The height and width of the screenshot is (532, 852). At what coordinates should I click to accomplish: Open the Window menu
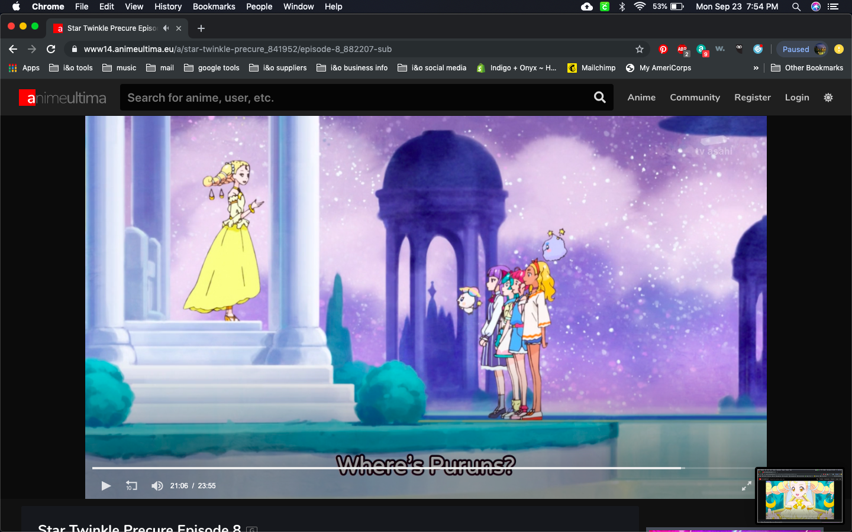pos(299,7)
